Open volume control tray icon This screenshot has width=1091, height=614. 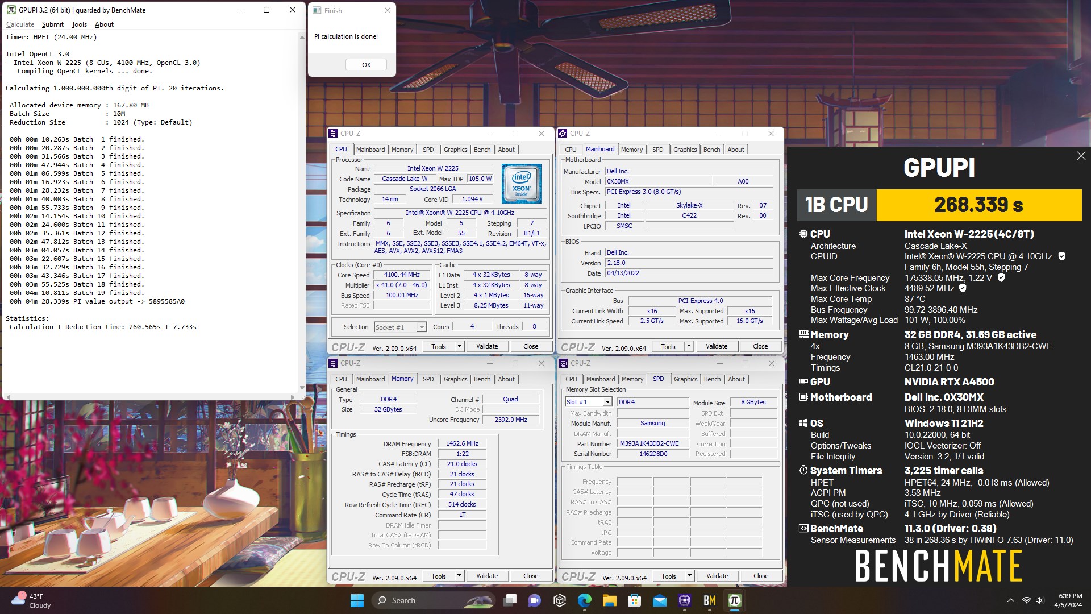pyautogui.click(x=1040, y=600)
